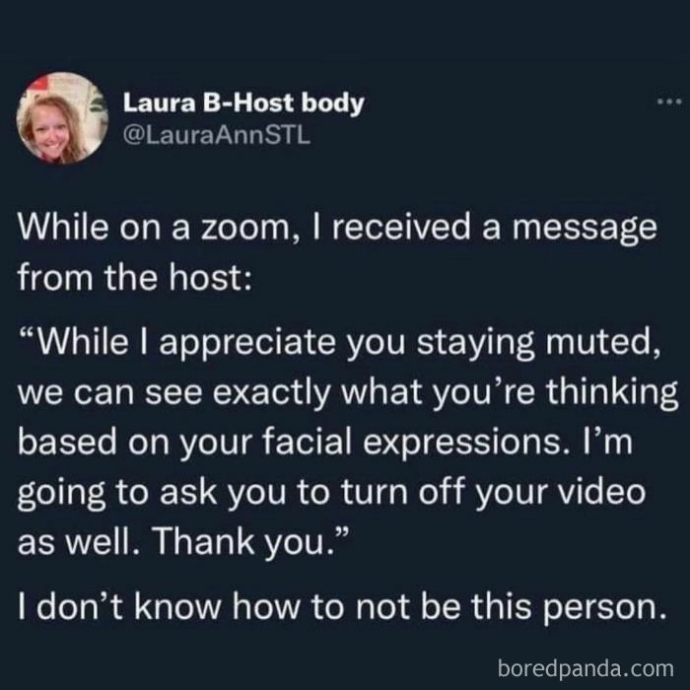Image resolution: width=690 pixels, height=690 pixels.
Task: Select the word "zoom" in the tweet
Action: (244, 230)
